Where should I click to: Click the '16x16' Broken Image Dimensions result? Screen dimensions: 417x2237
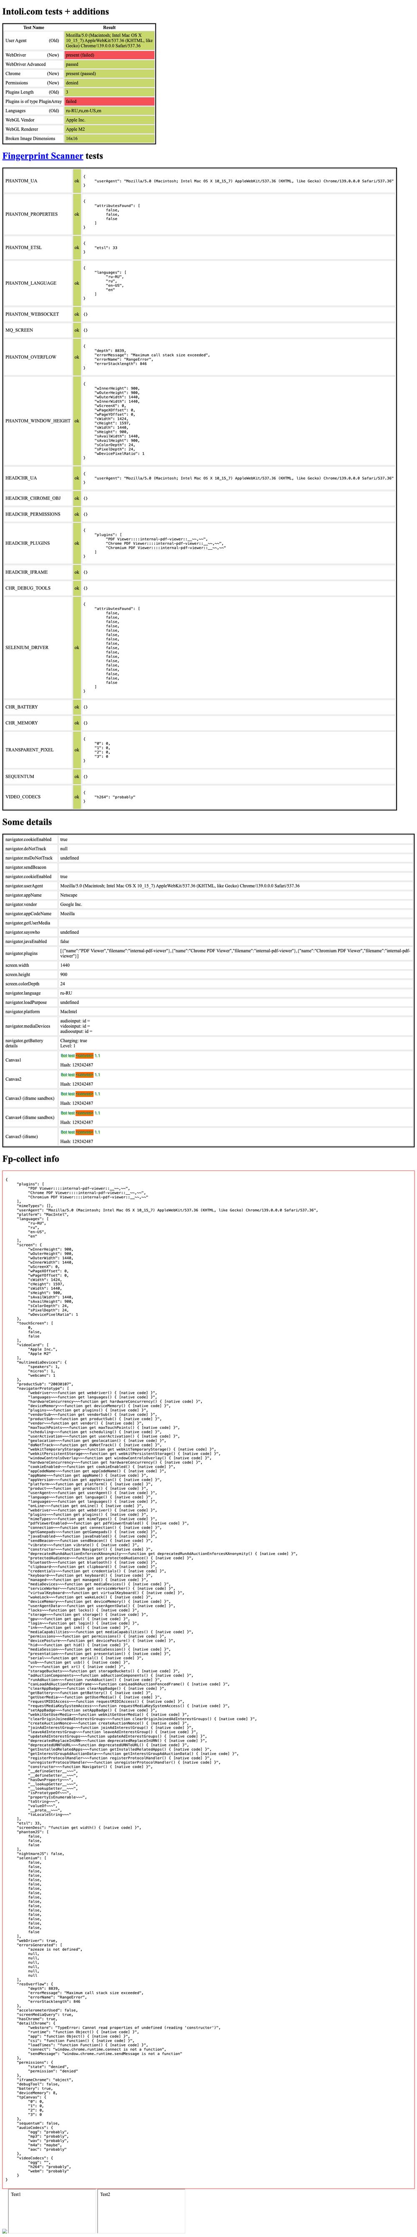(109, 139)
